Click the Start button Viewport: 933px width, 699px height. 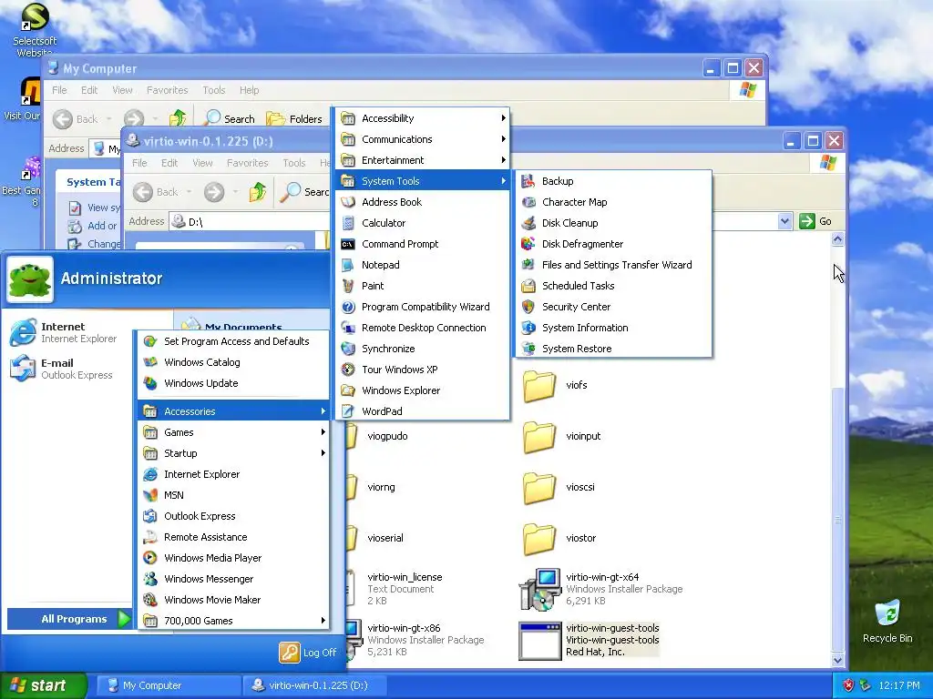click(x=44, y=685)
